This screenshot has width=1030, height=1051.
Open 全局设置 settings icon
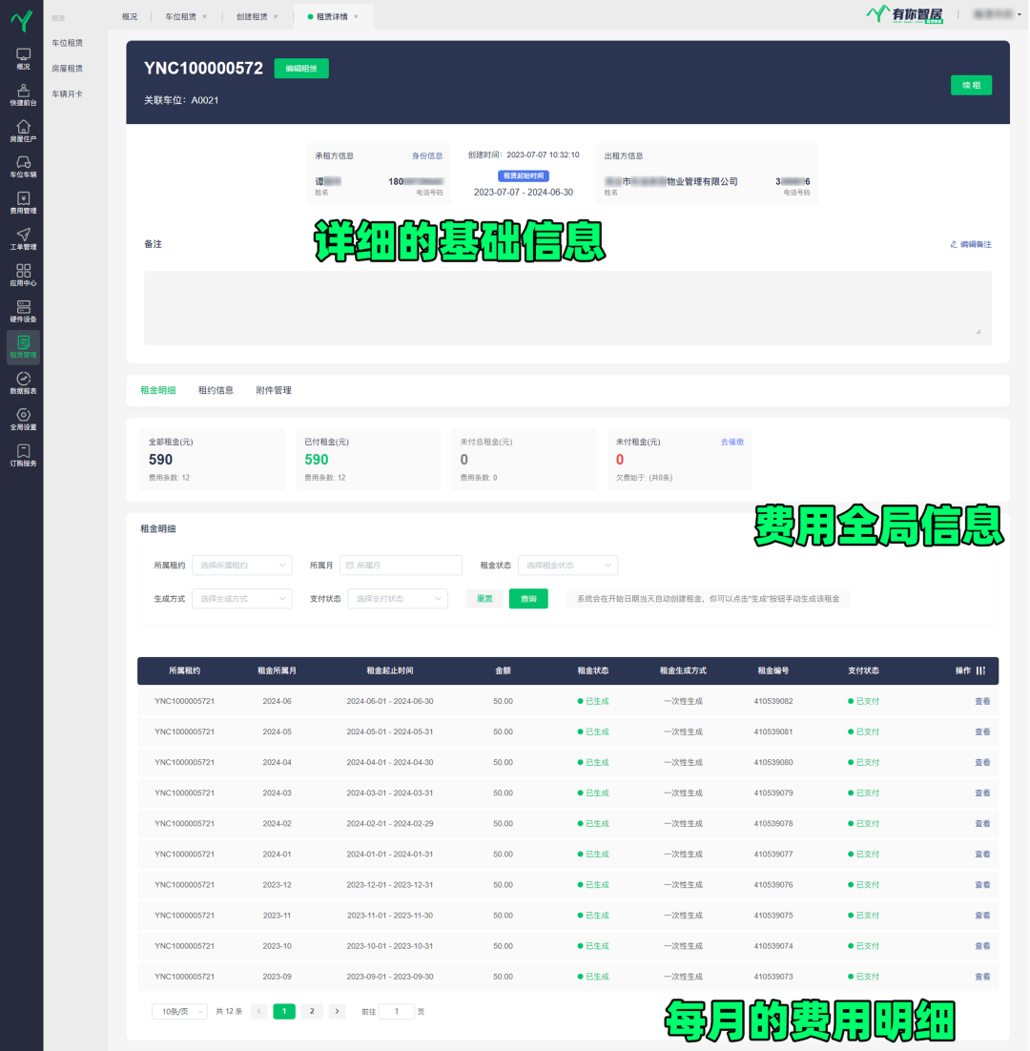(x=23, y=420)
